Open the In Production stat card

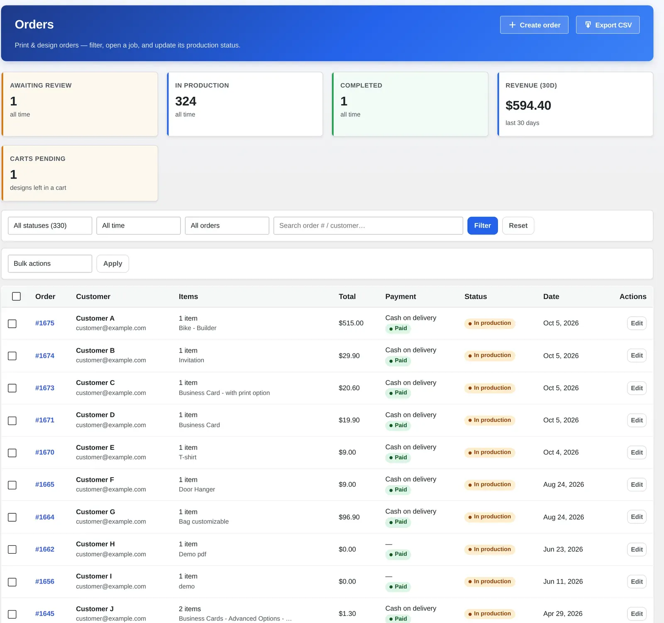[x=245, y=104]
